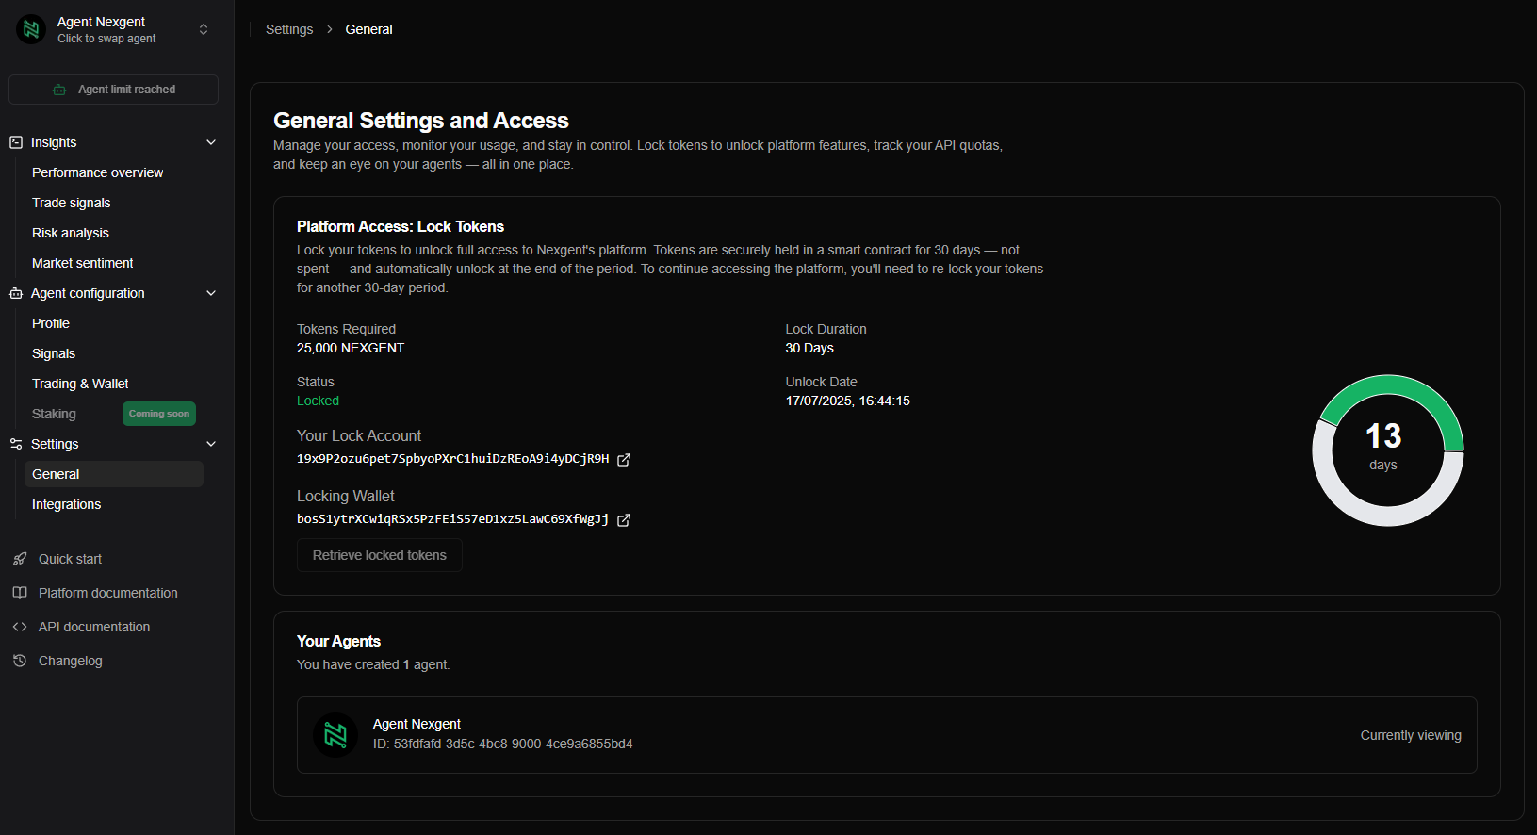
Task: Click the Coming soon badge
Action: pyautogui.click(x=159, y=414)
